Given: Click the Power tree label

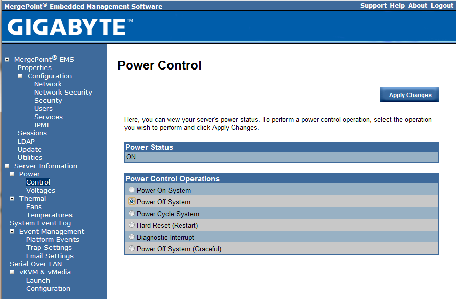Looking at the screenshot, I should click(x=30, y=174).
